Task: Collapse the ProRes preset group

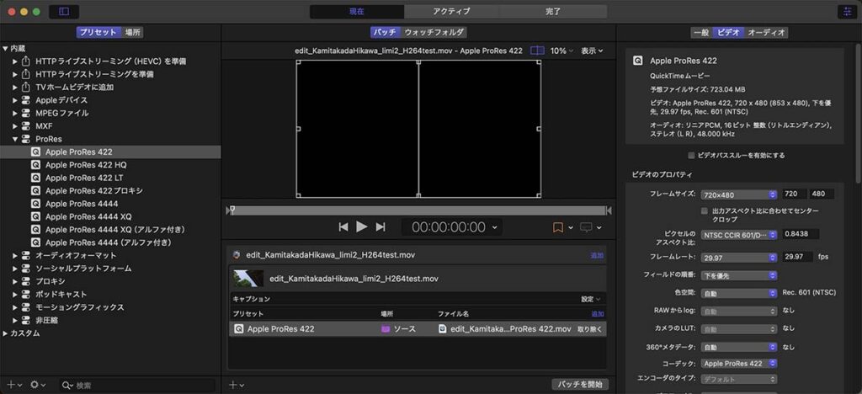Action: point(16,139)
